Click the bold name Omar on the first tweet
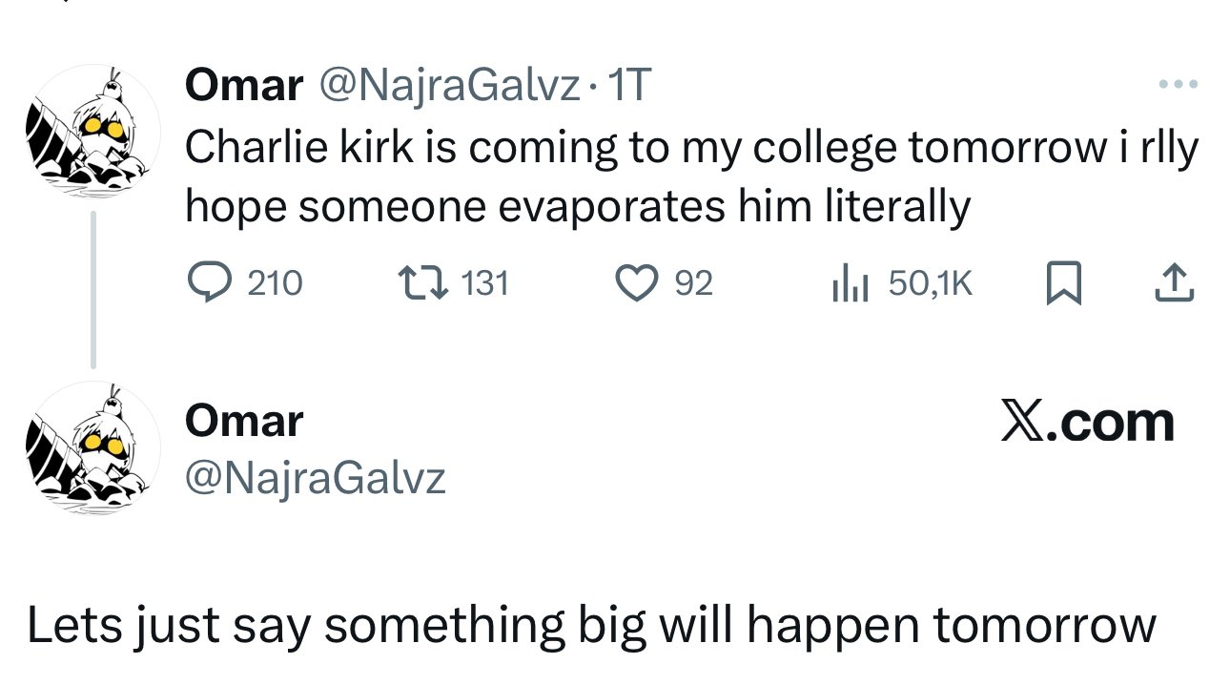The height and width of the screenshot is (685, 1230). pyautogui.click(x=243, y=87)
